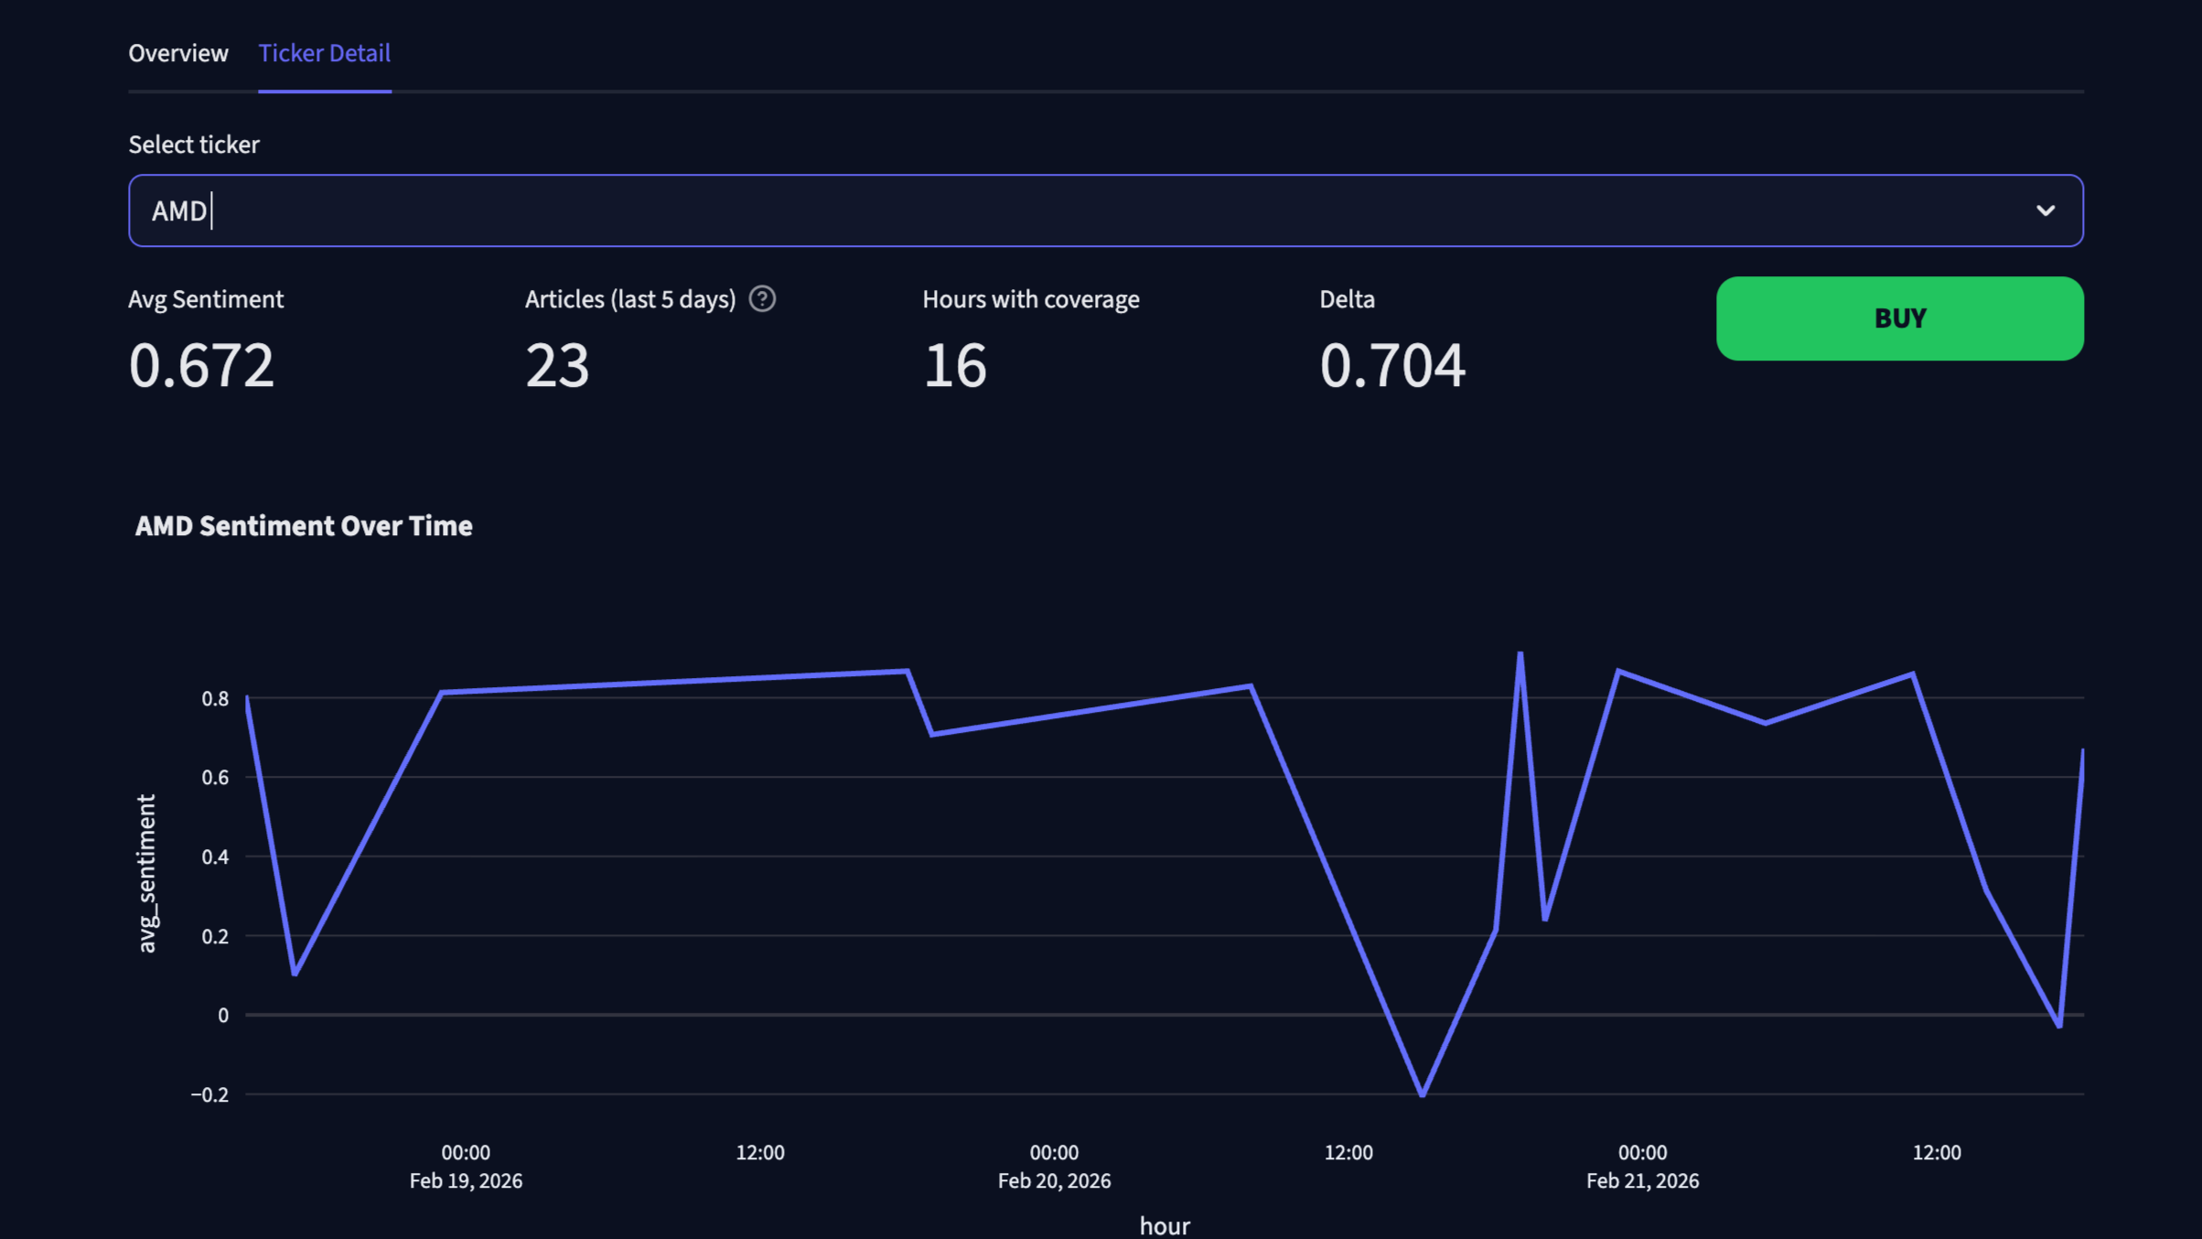Click the green BUY button
The image size is (2202, 1239).
[1900, 318]
